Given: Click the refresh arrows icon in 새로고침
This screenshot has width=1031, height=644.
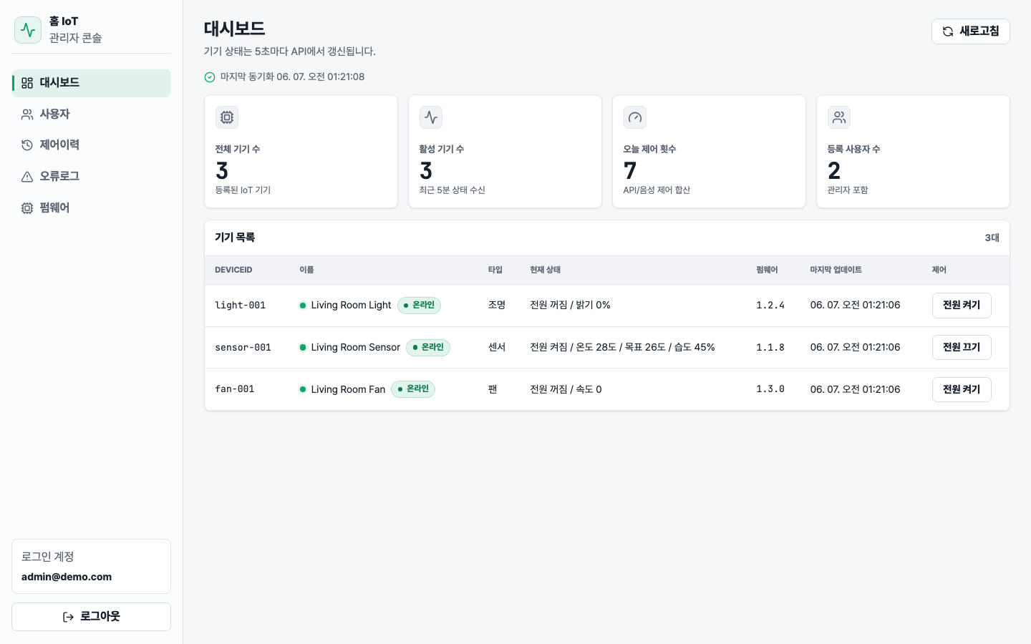Looking at the screenshot, I should [x=948, y=31].
